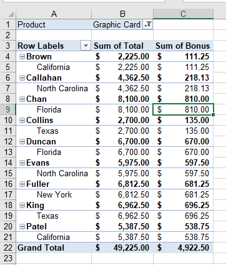Open the Row Labels filter dropdown
The height and width of the screenshot is (265, 226).
tap(86, 46)
